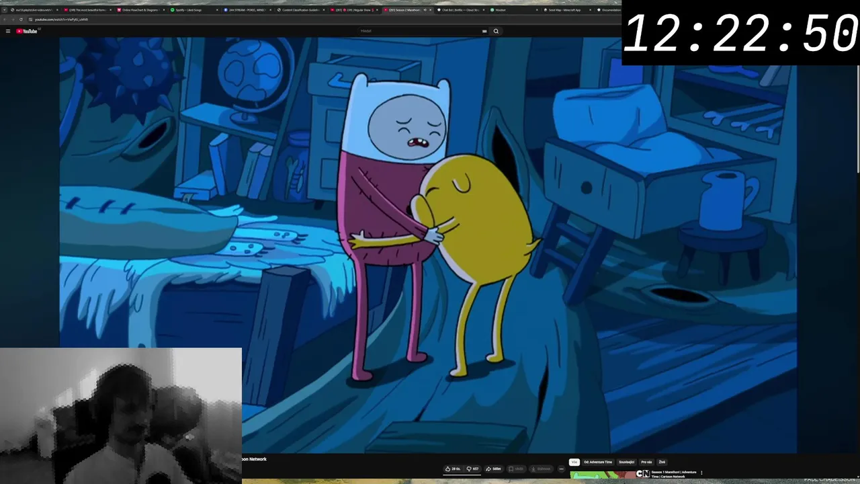Close the Spotify Liked Songs tab
The height and width of the screenshot is (484, 860).
(217, 10)
